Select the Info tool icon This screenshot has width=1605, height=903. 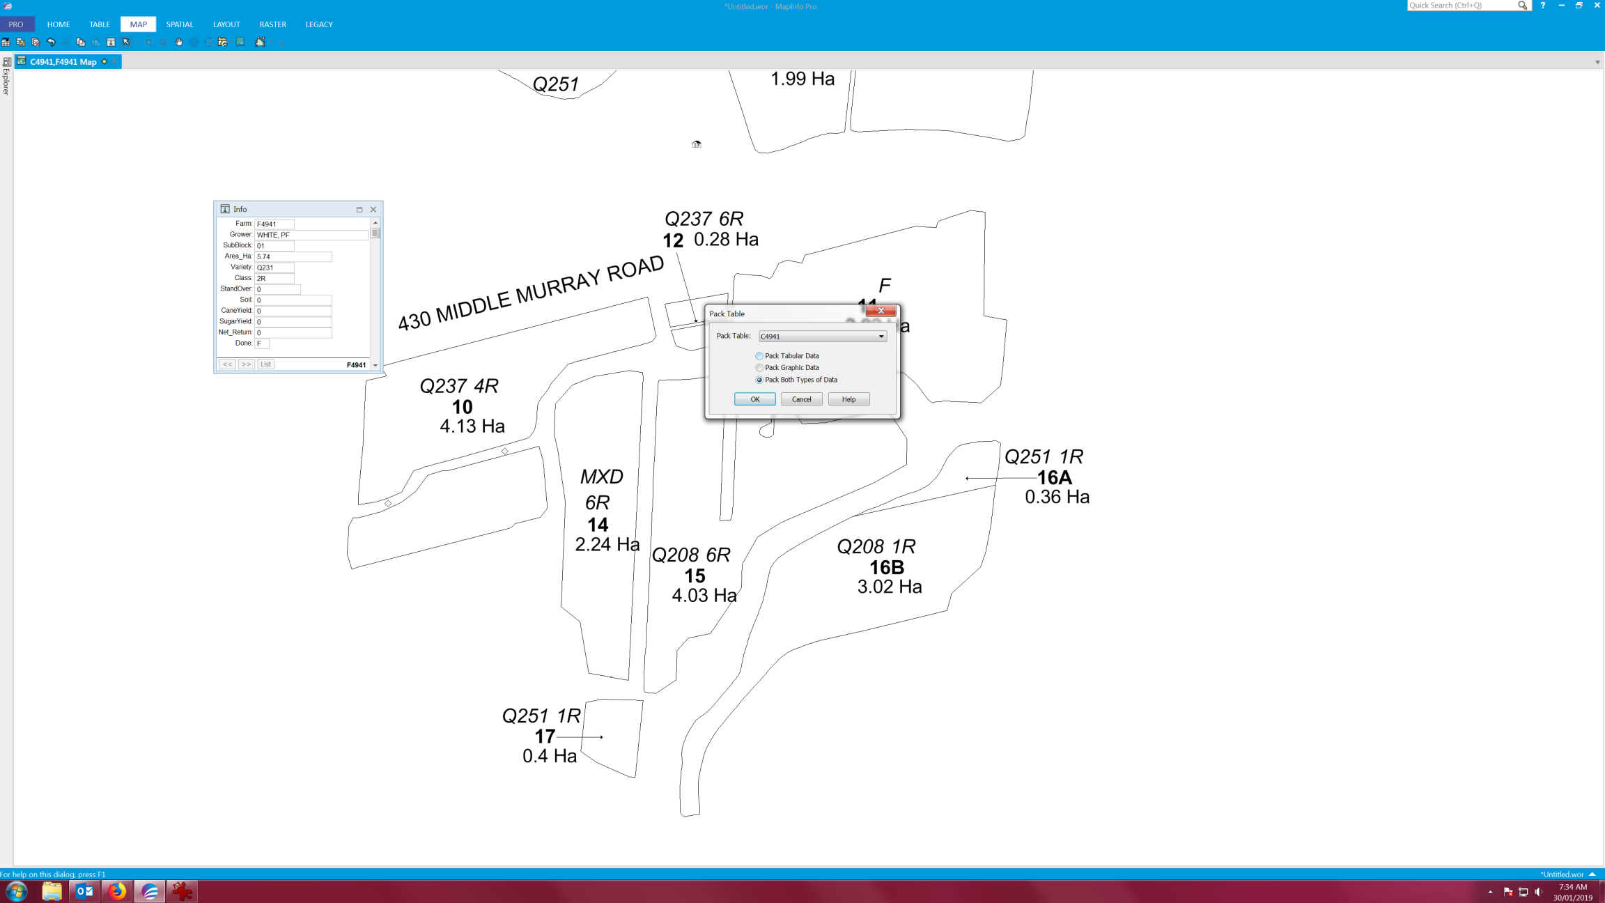(x=111, y=42)
